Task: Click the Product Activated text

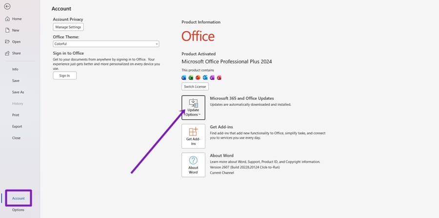Action: pos(199,54)
